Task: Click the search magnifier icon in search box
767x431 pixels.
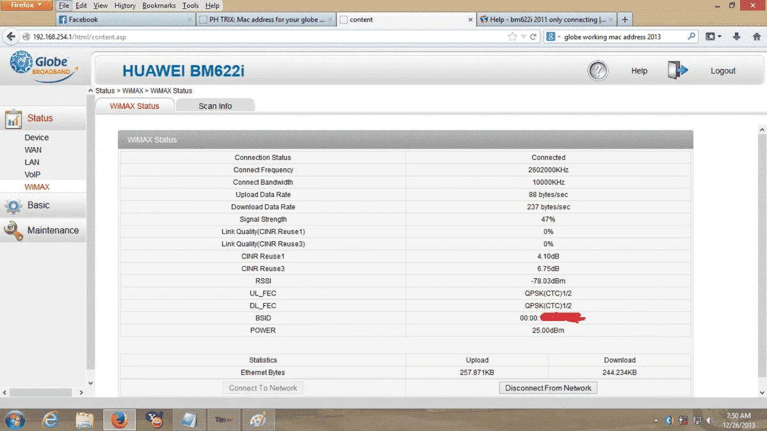Action: 691,36
